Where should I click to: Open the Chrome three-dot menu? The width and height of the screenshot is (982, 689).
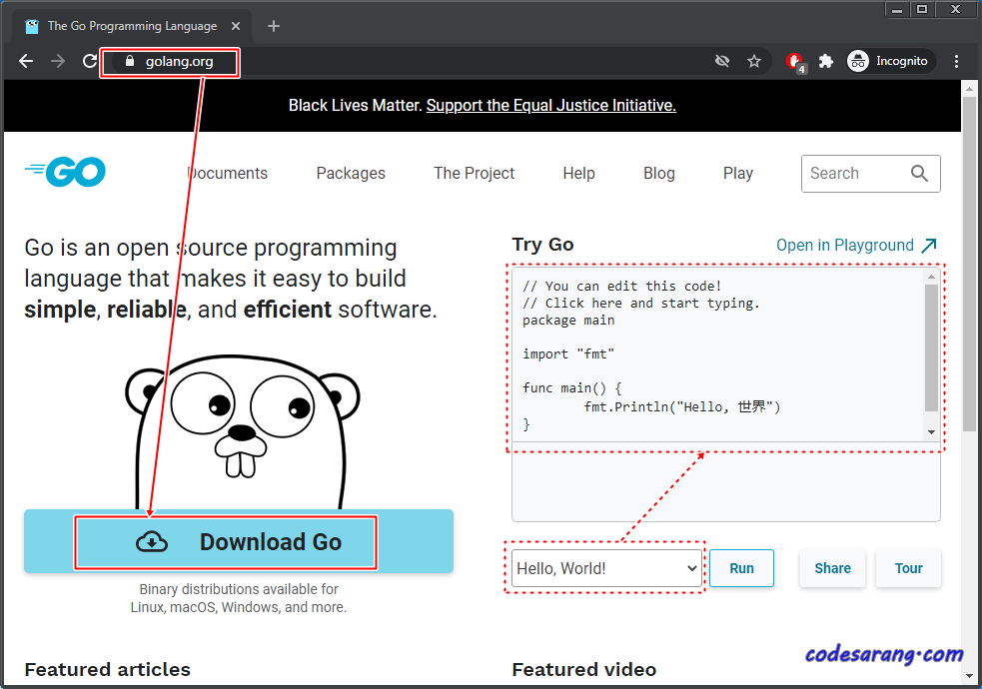(956, 61)
